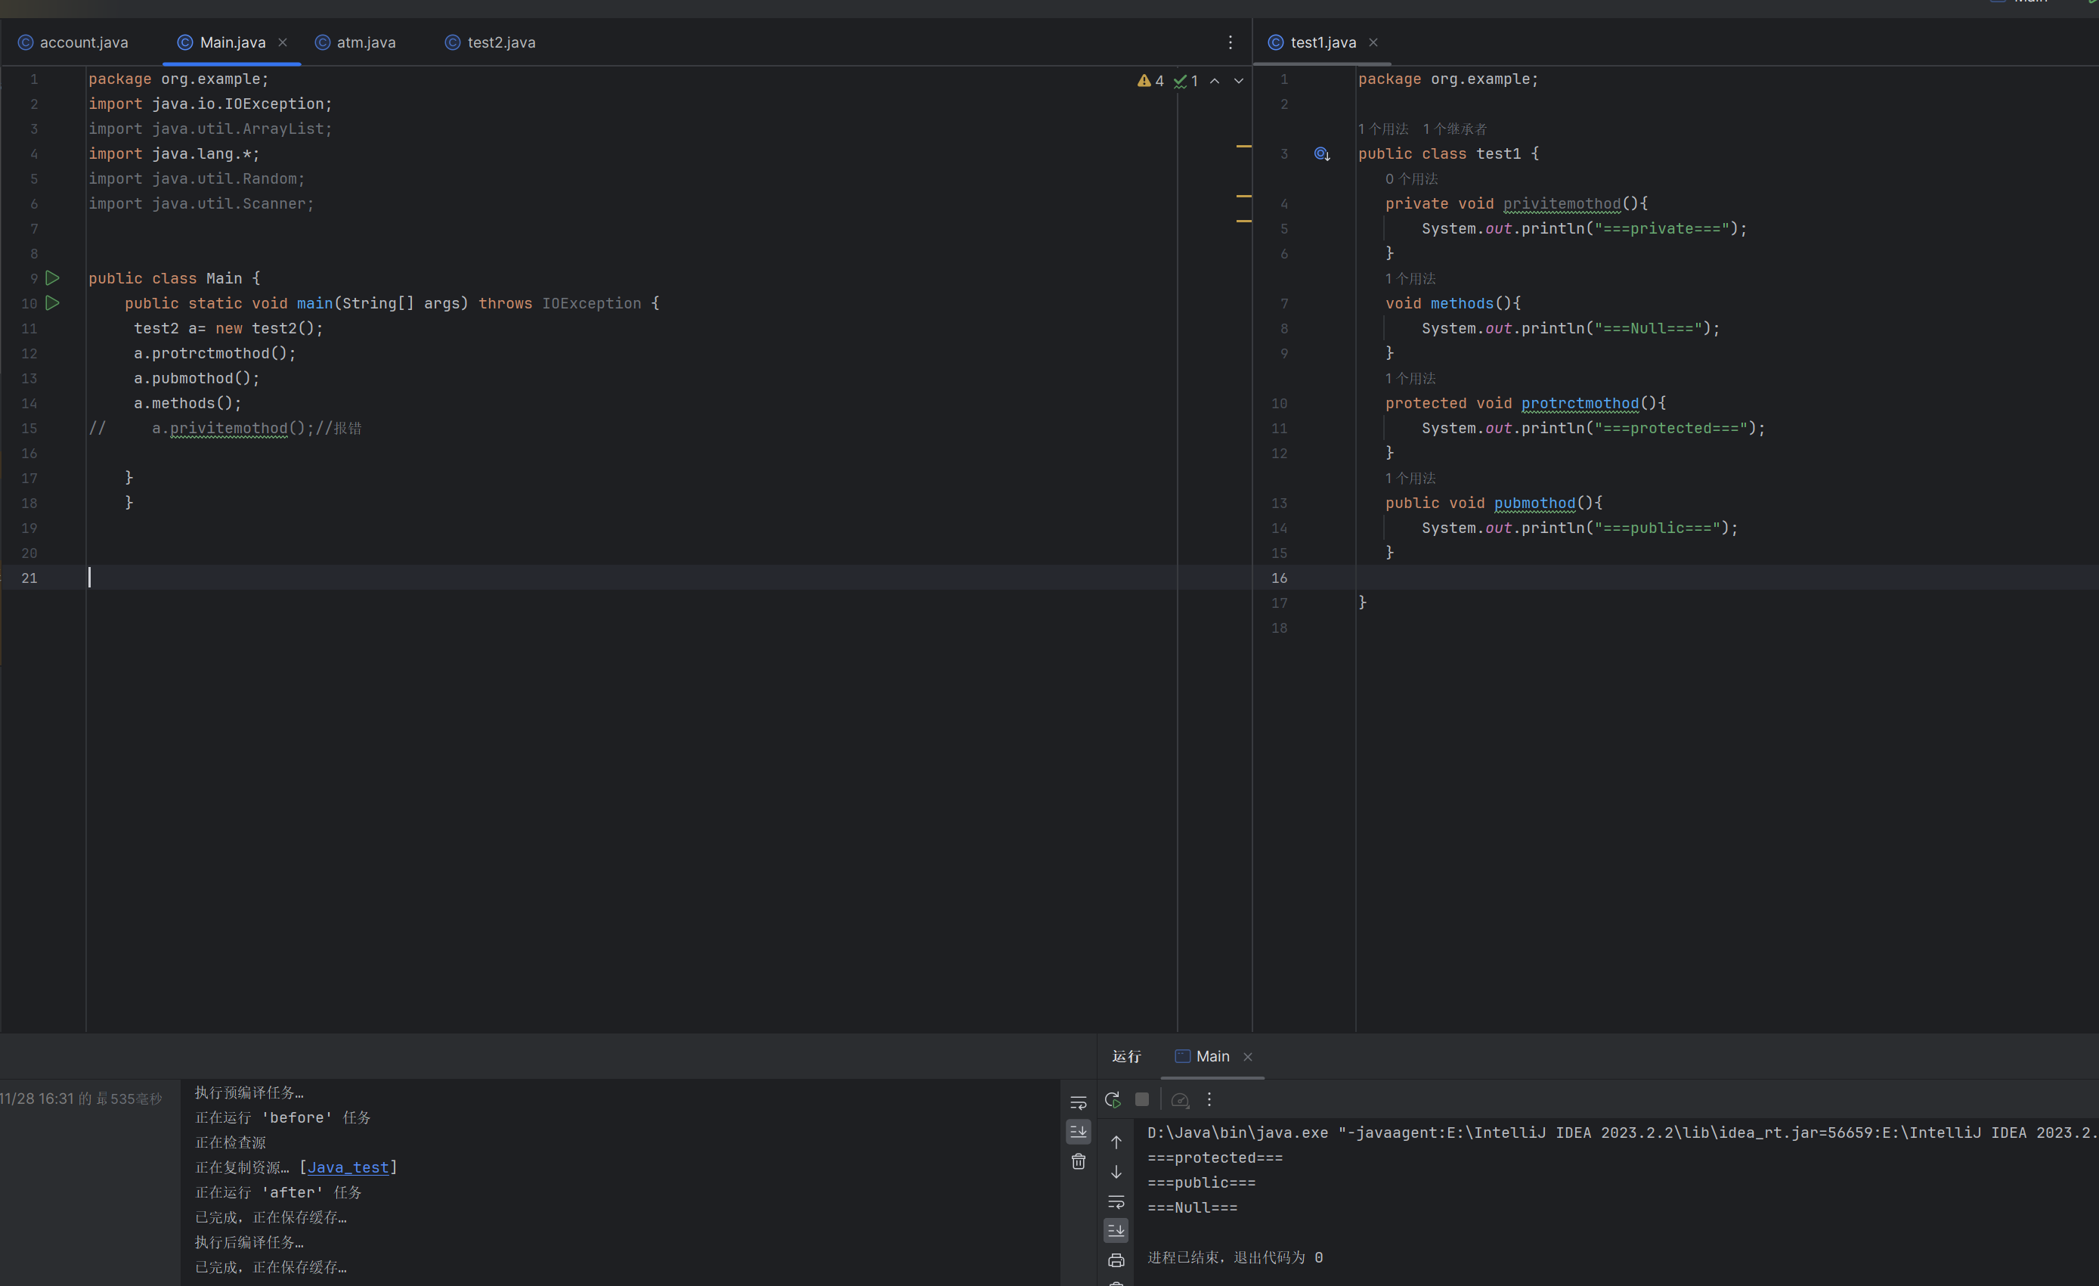
Task: Click the 运行 tool window label
Action: tap(1126, 1056)
